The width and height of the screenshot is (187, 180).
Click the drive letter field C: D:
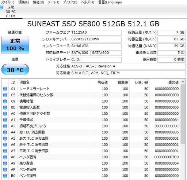(96, 59)
